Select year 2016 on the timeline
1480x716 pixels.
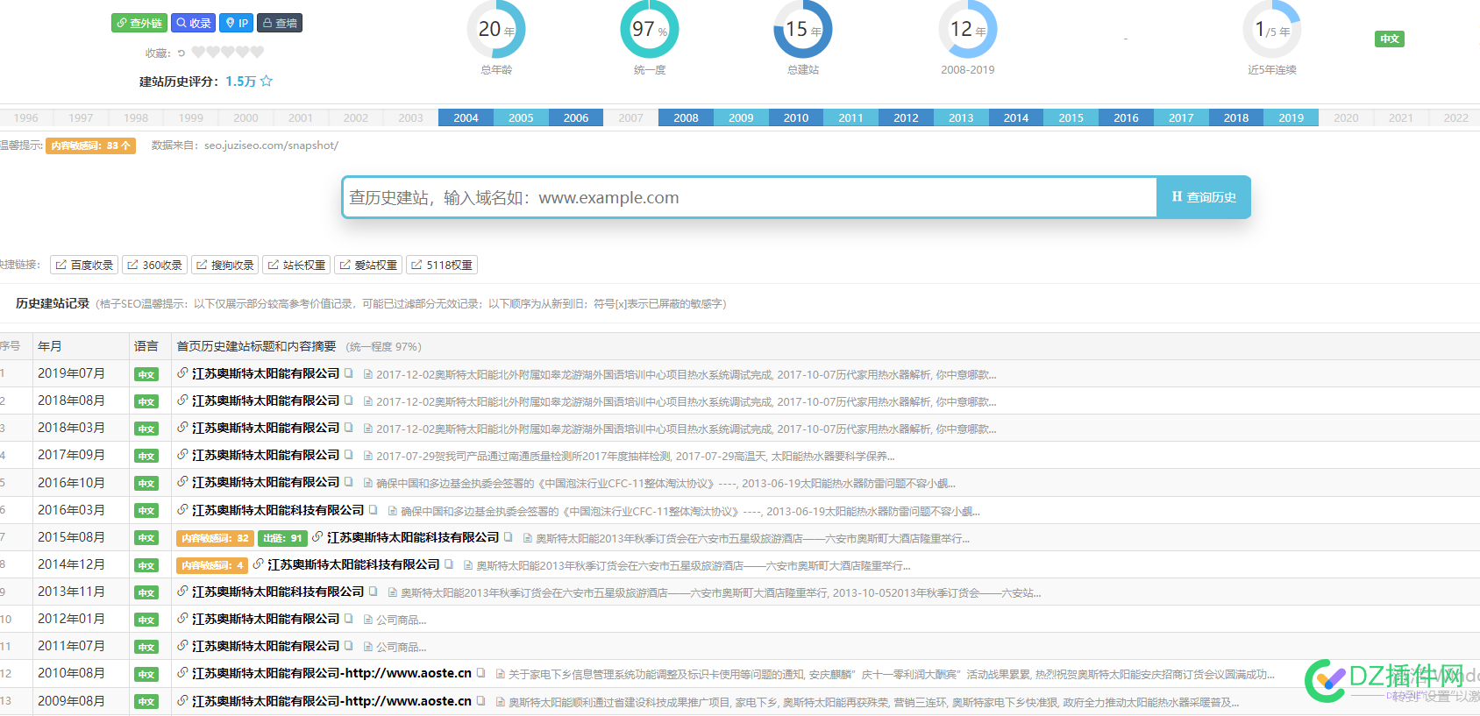(1126, 117)
